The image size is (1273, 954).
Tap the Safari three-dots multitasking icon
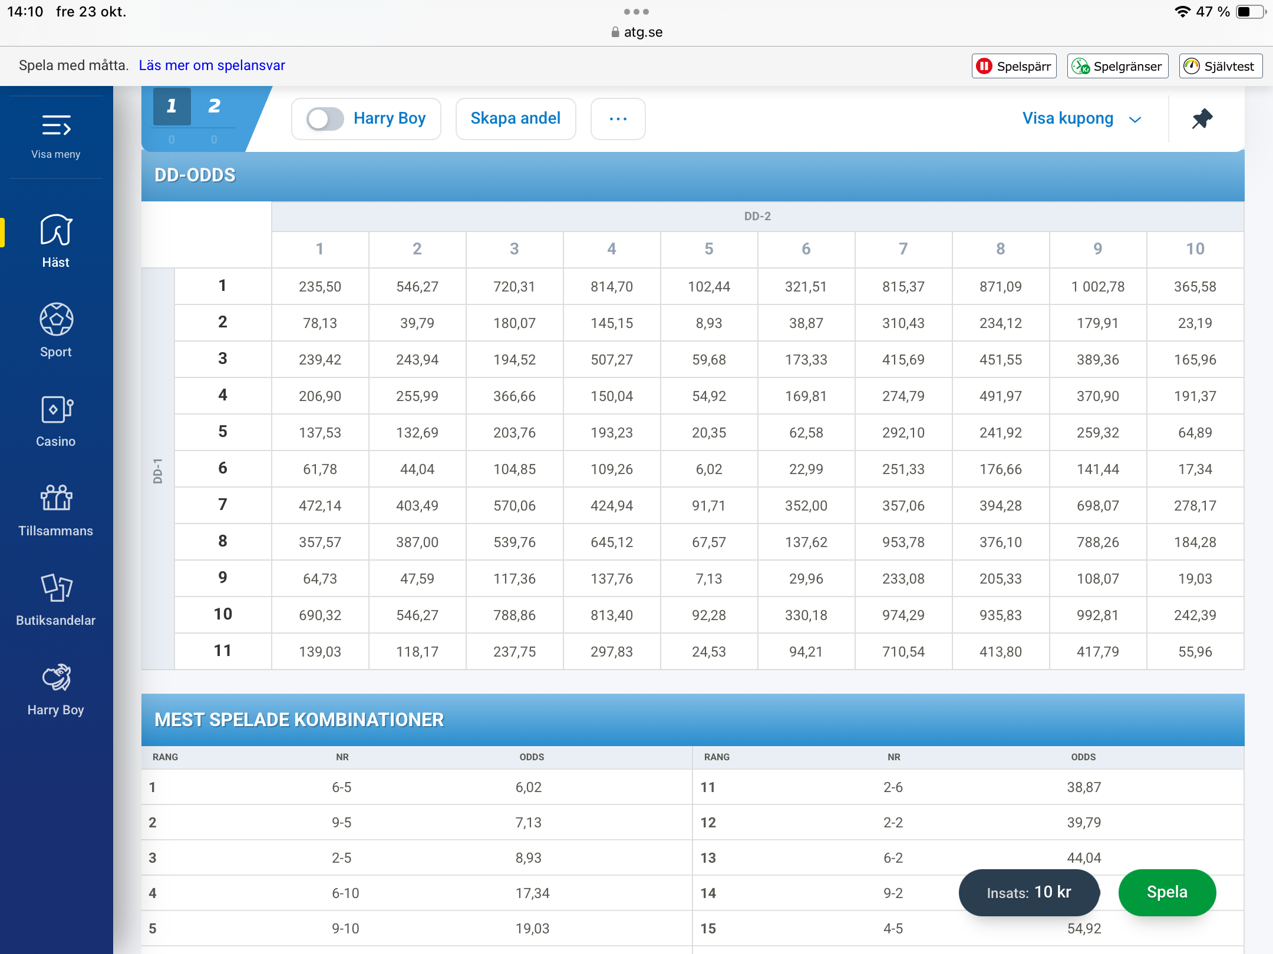coord(636,12)
